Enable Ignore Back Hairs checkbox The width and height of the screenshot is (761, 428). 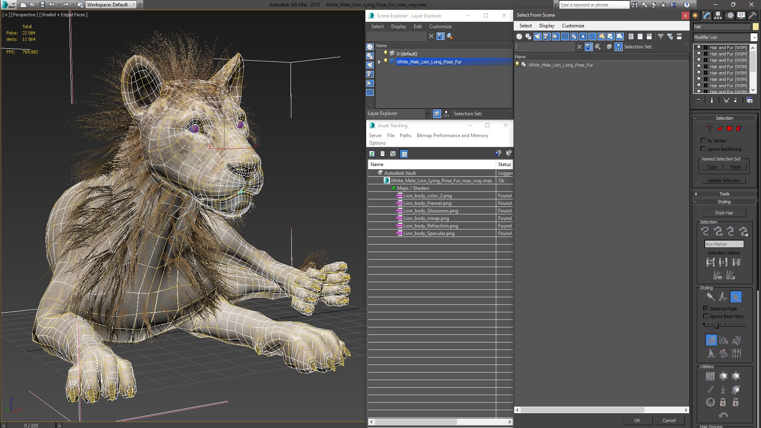(x=706, y=316)
